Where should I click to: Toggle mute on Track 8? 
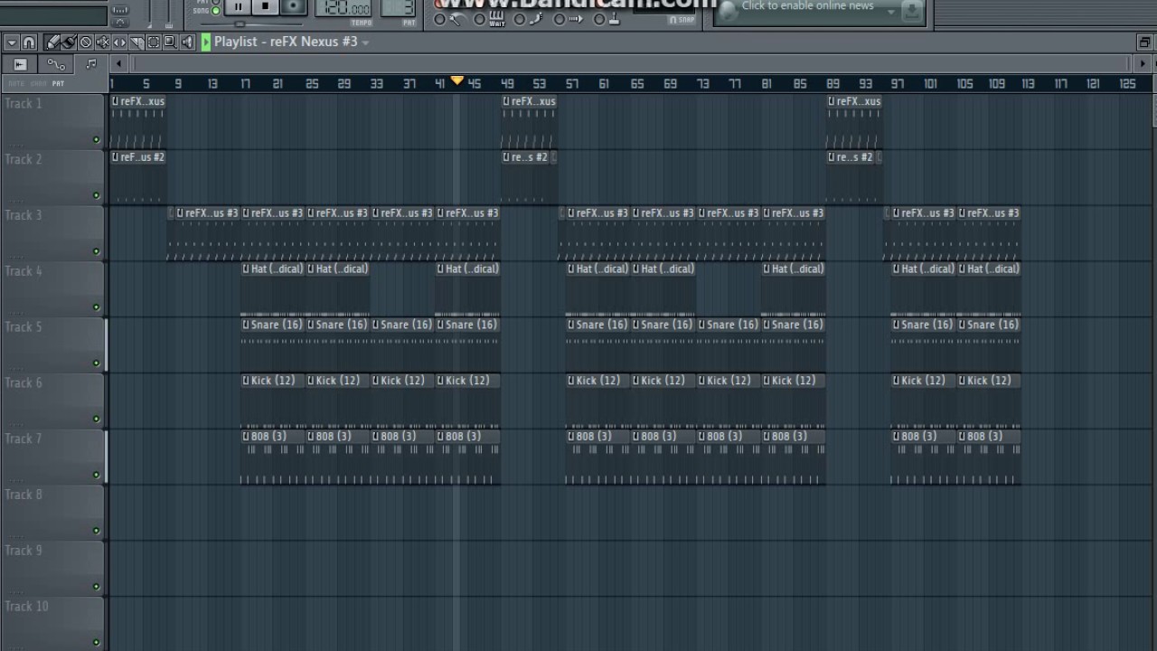click(x=96, y=531)
